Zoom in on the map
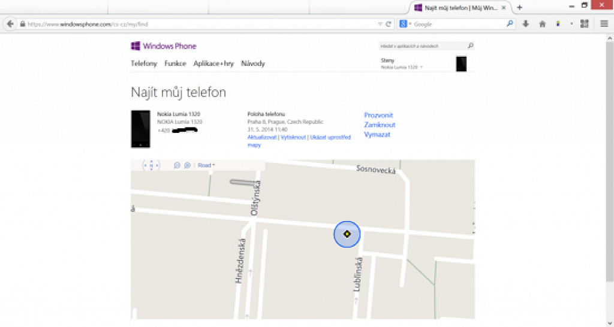Viewport: 614px width, 327px height. (187, 165)
